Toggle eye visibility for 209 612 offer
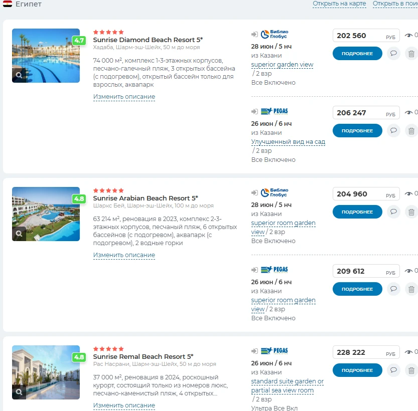This screenshot has height=411, width=418. (408, 271)
